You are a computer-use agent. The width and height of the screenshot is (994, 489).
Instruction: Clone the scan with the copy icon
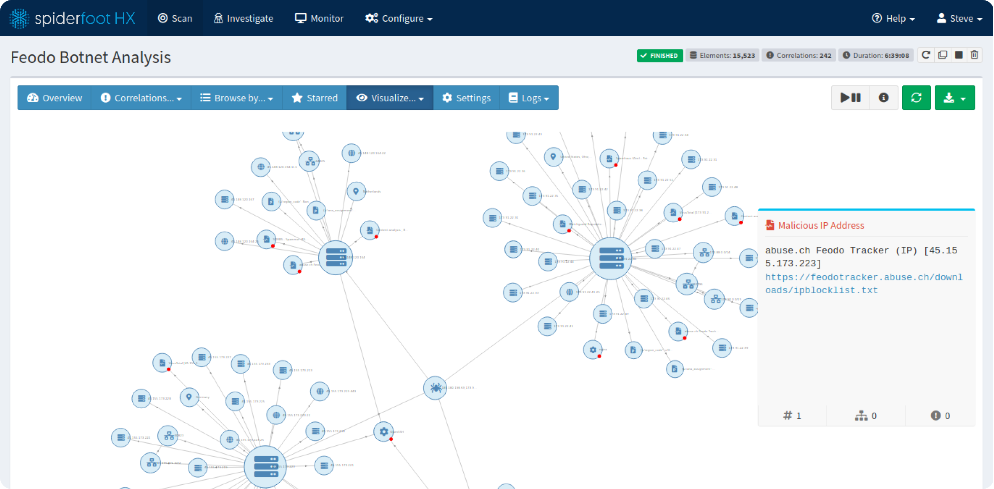(x=942, y=55)
